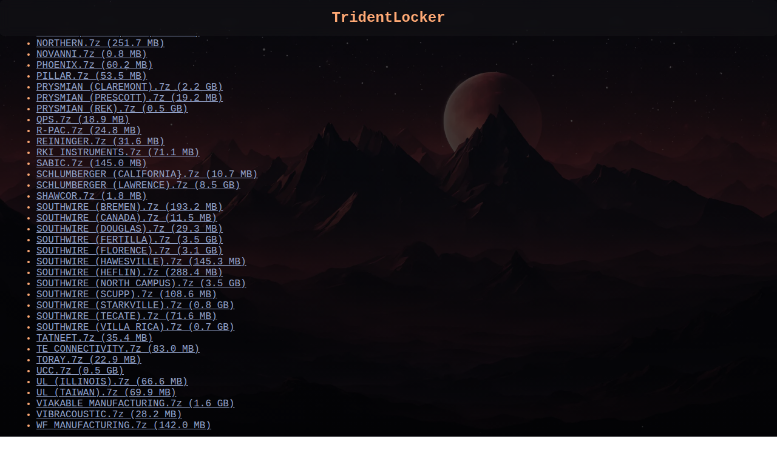Select the SABIC.7z link
Viewport: 777px width, 453px height.
point(92,164)
